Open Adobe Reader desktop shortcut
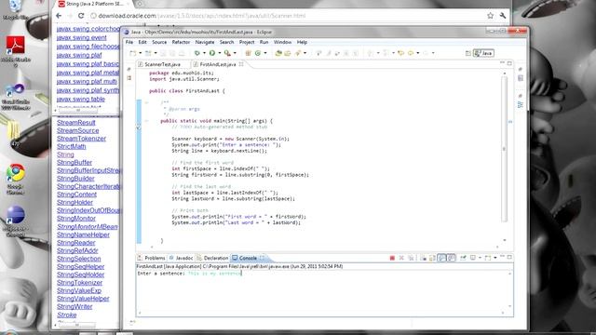Image resolution: width=596 pixels, height=335 pixels. click(16, 51)
